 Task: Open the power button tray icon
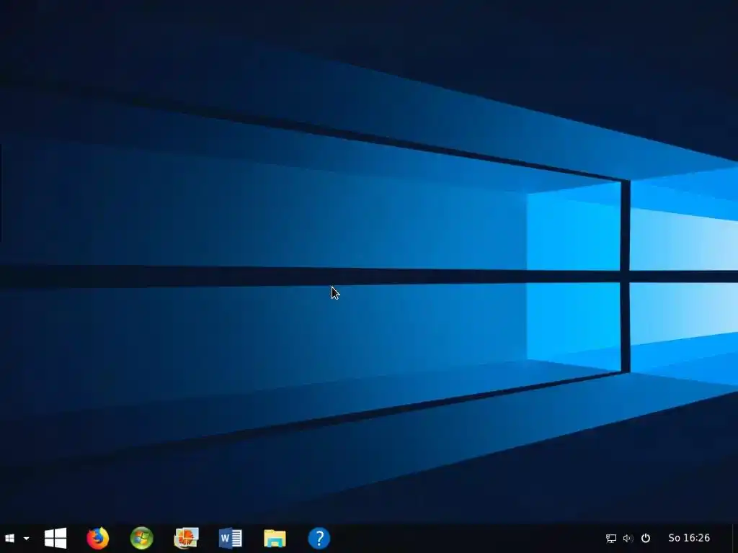(646, 538)
